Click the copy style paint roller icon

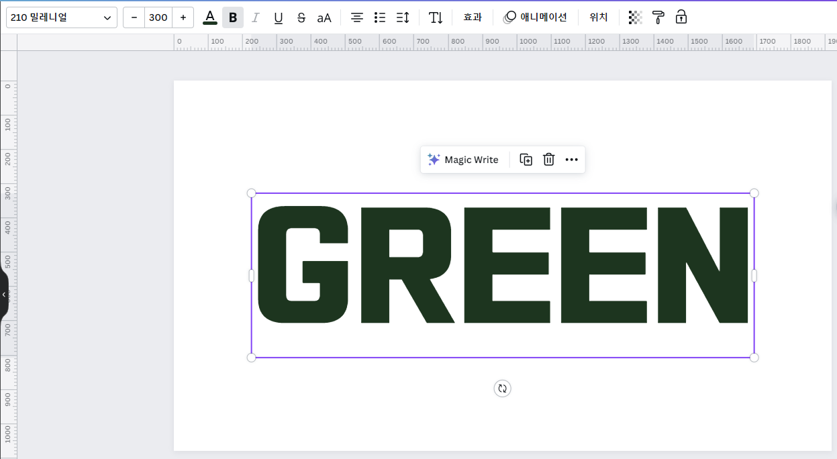658,17
